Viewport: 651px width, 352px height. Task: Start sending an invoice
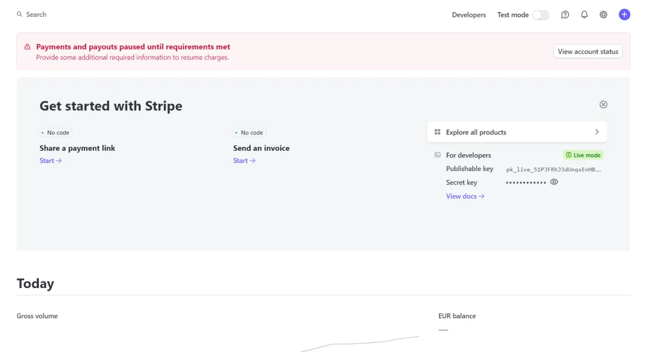pos(244,161)
